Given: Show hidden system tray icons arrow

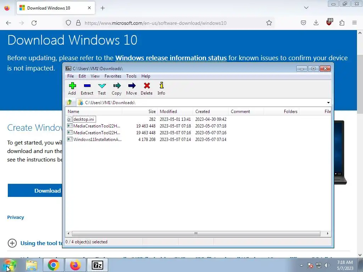Looking at the screenshot, I should click(x=301, y=265).
